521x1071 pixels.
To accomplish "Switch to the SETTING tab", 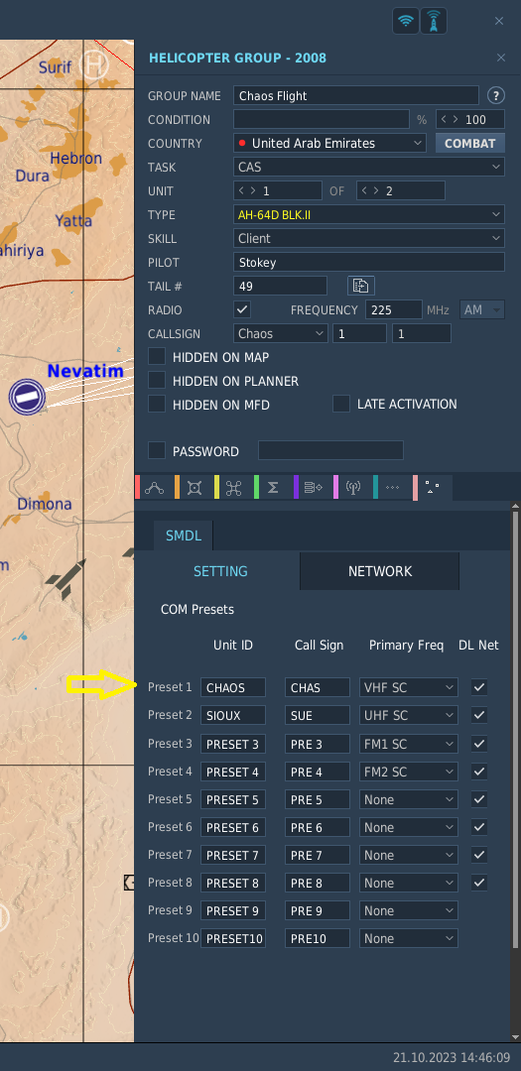I will [x=220, y=571].
